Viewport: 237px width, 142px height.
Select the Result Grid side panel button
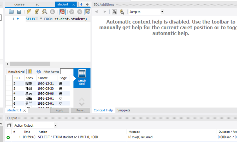82,78
